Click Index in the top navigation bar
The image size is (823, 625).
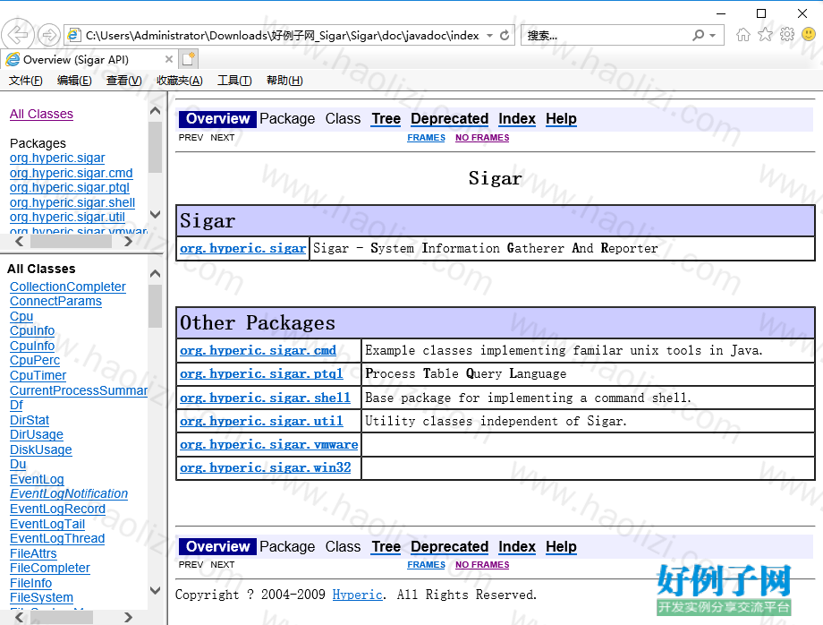pyautogui.click(x=517, y=119)
